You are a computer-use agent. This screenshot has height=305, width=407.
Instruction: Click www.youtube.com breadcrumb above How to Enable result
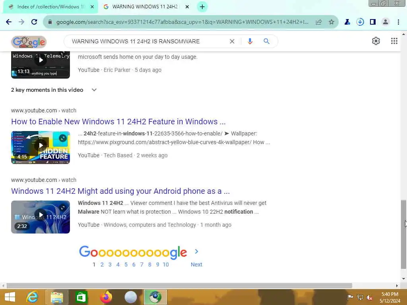[x=34, y=110]
